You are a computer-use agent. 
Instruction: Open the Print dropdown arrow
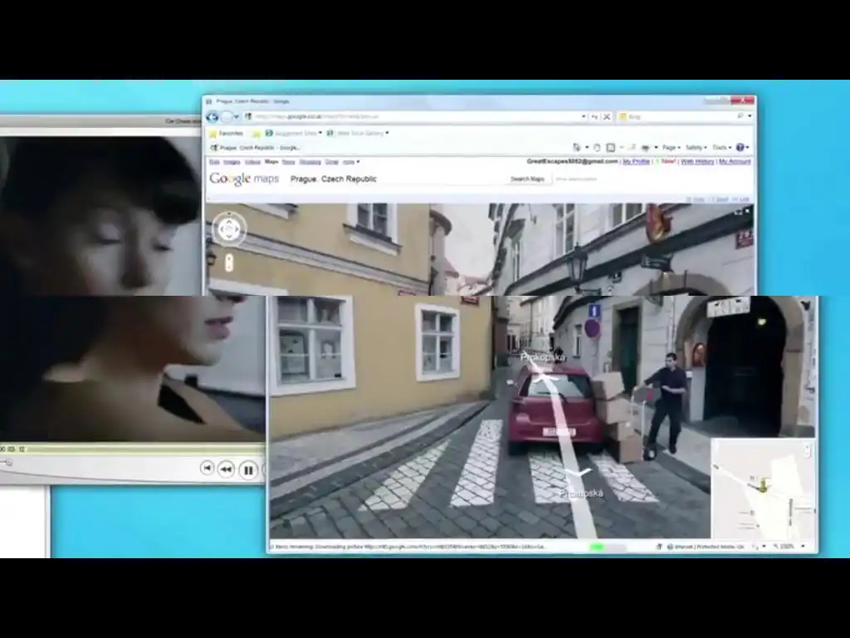tap(656, 148)
